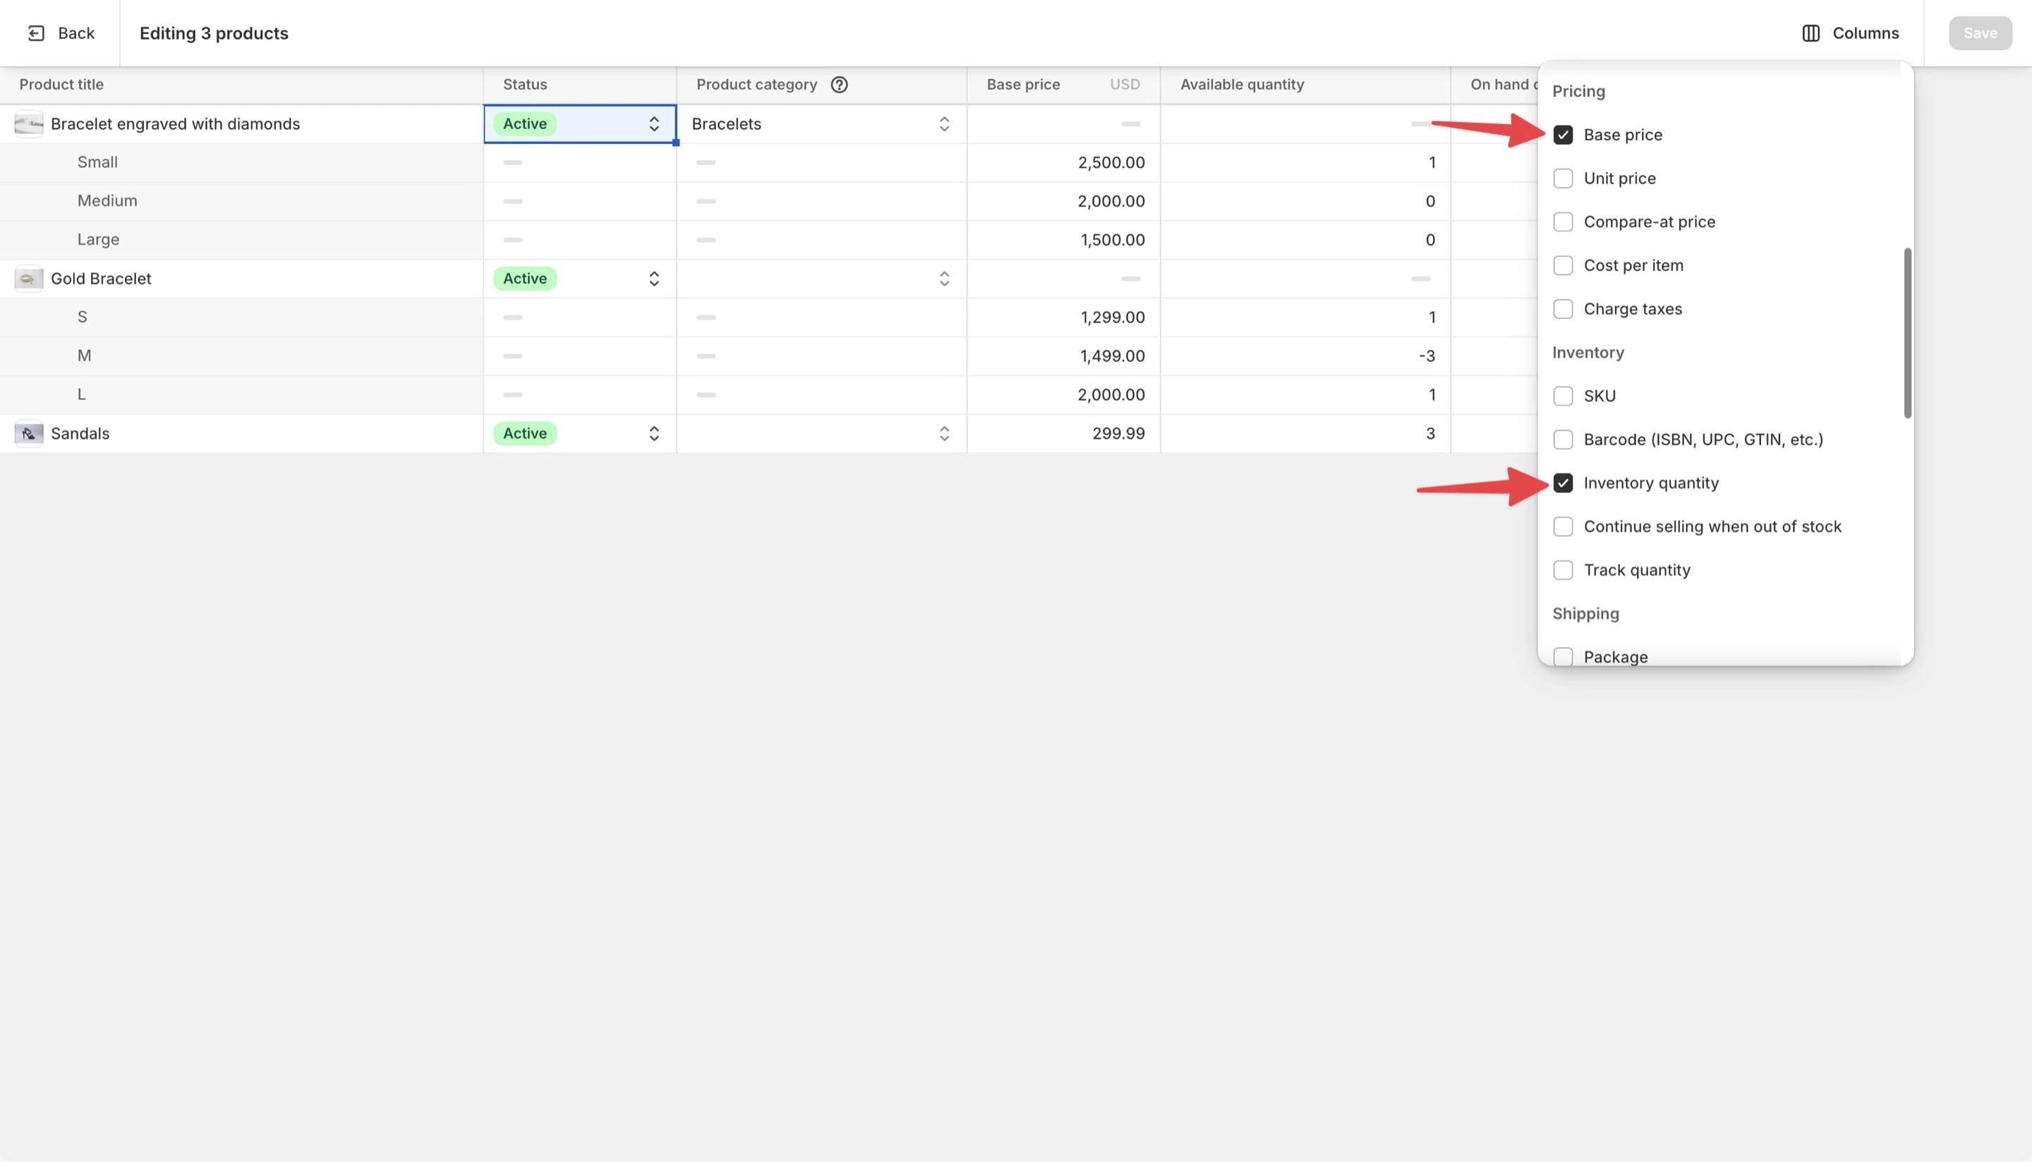Click the columns panel scrollbar

coord(1906,333)
